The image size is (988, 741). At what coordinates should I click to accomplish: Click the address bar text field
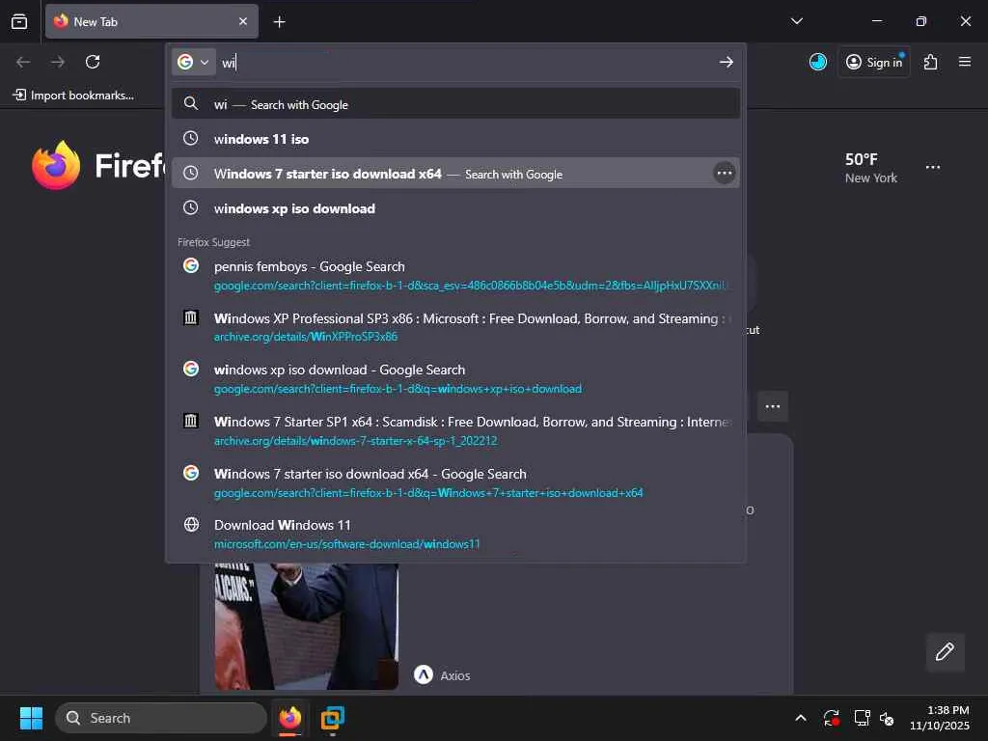466,62
